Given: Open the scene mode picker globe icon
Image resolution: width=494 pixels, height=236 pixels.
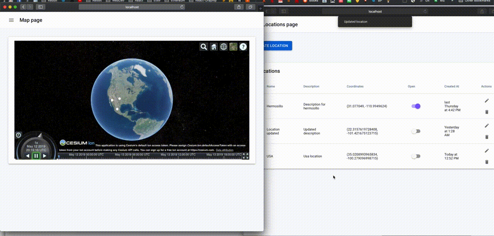Looking at the screenshot, I should point(223,47).
